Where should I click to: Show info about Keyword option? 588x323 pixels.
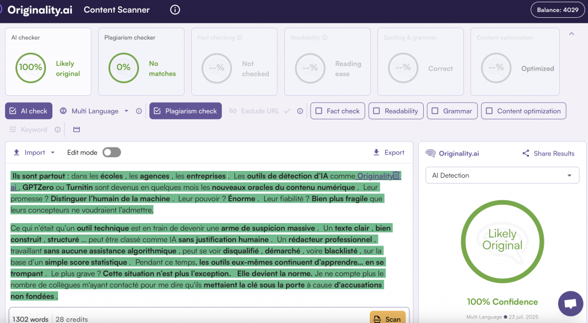[57, 129]
